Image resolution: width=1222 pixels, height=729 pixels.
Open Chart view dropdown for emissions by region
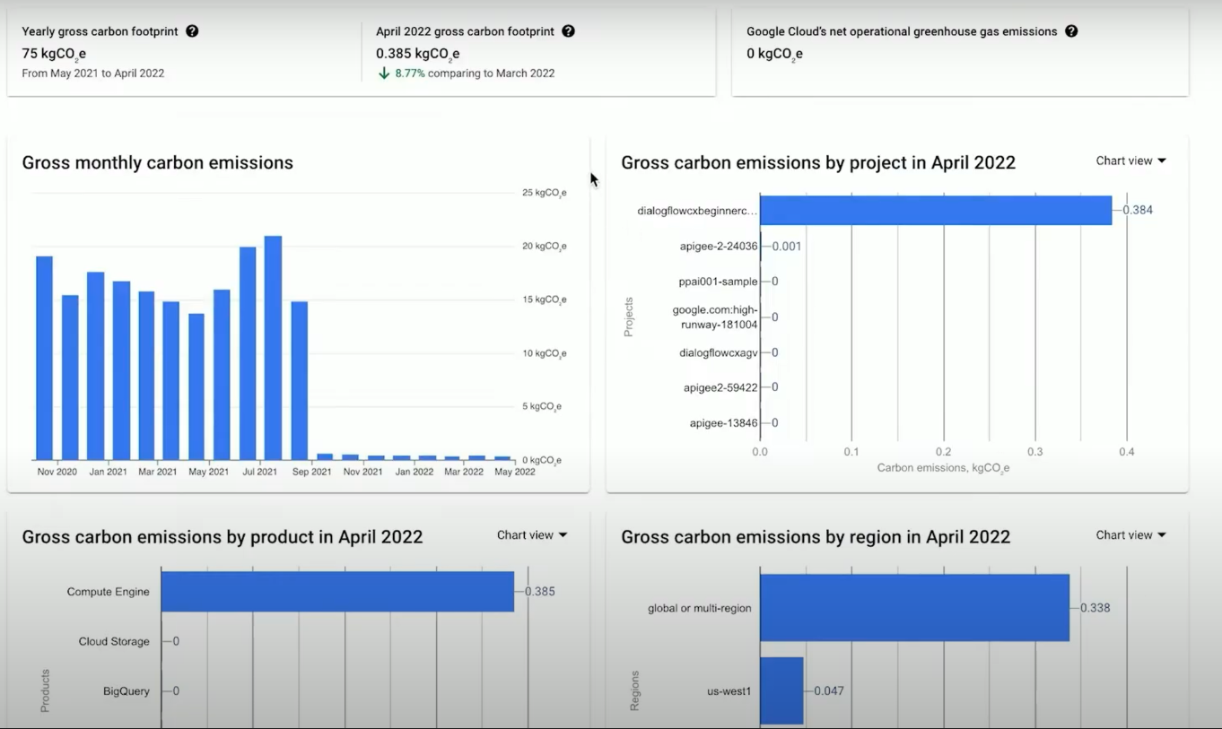tap(1130, 535)
